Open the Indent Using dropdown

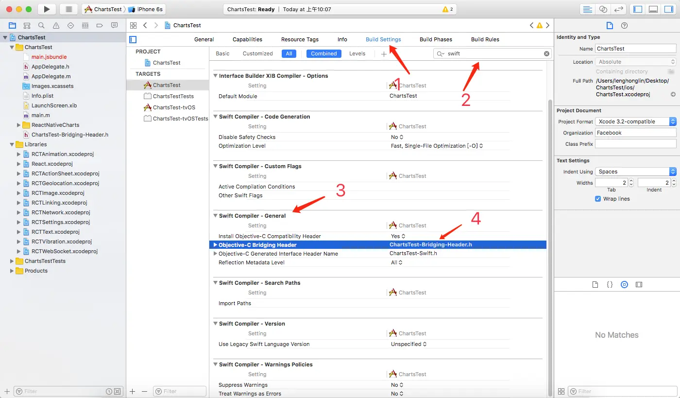point(636,172)
